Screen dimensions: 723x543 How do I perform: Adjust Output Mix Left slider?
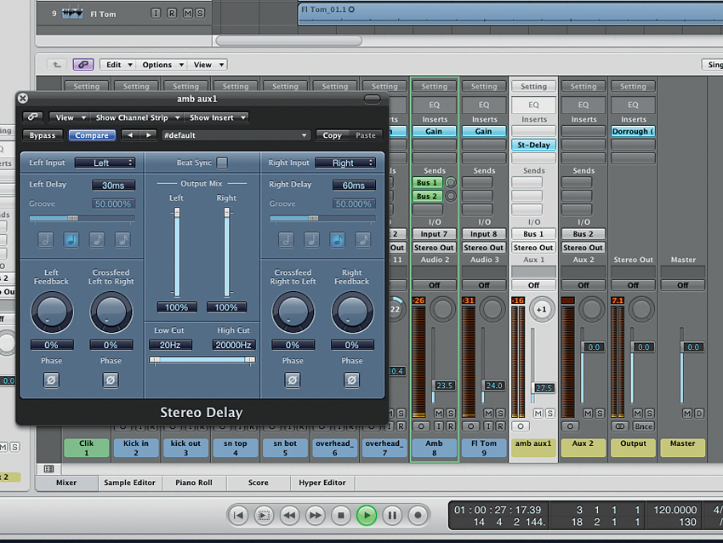tap(177, 253)
